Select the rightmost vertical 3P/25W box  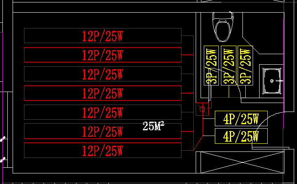pyautogui.click(x=245, y=65)
